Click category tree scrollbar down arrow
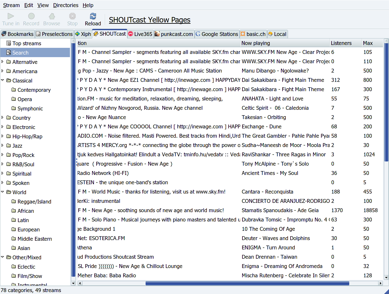Image resolution: width=389 pixels, height=294 pixels. (x=73, y=283)
